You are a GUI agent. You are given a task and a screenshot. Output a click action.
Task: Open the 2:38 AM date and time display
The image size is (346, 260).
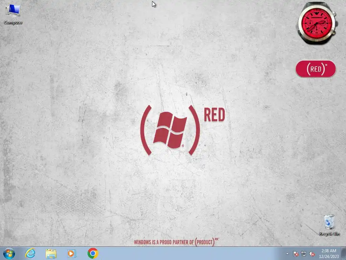[x=328, y=254]
